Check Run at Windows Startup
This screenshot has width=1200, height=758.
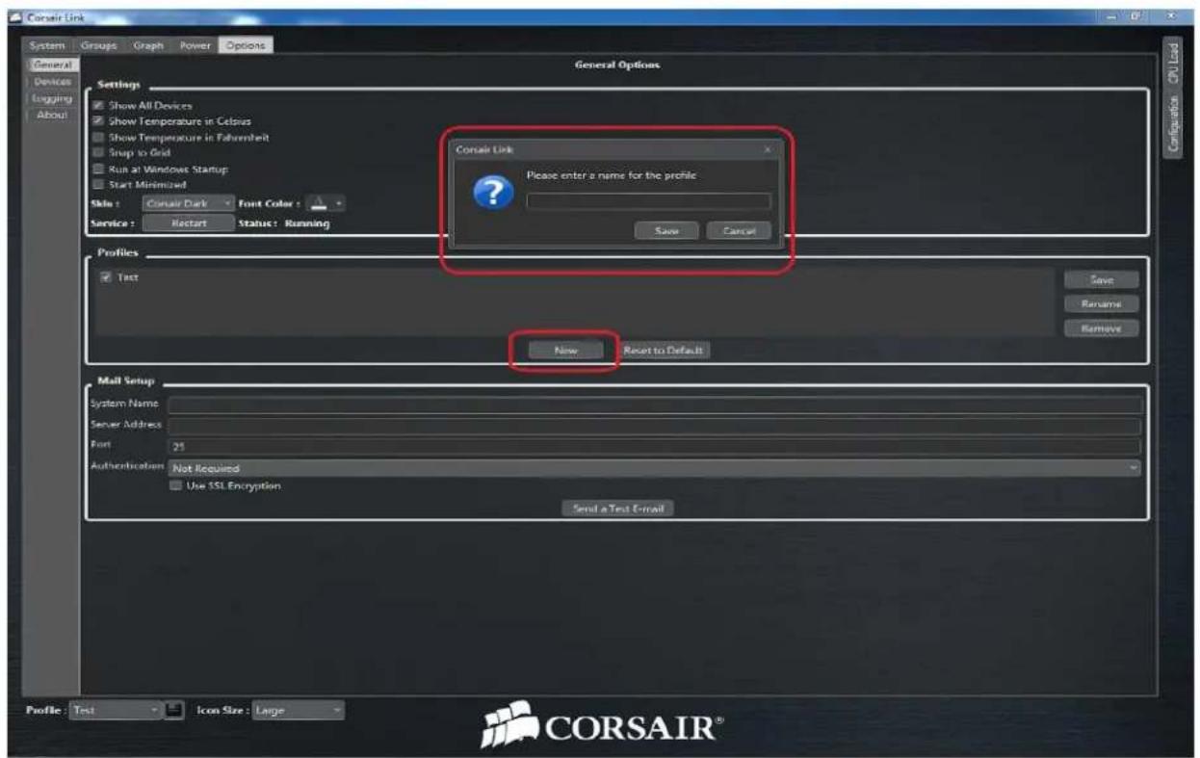coord(97,169)
